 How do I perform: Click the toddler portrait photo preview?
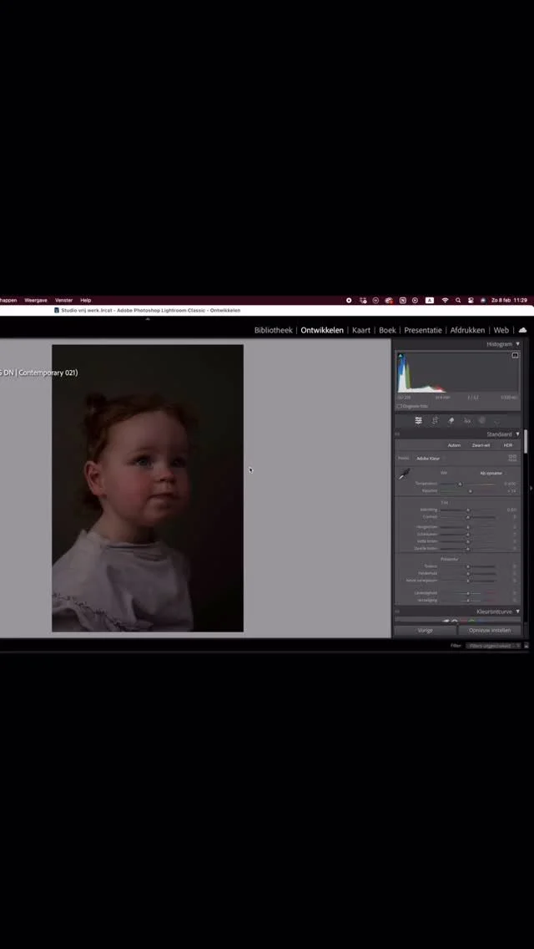[148, 488]
